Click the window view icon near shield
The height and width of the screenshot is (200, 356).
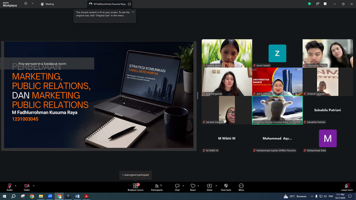pos(318,4)
